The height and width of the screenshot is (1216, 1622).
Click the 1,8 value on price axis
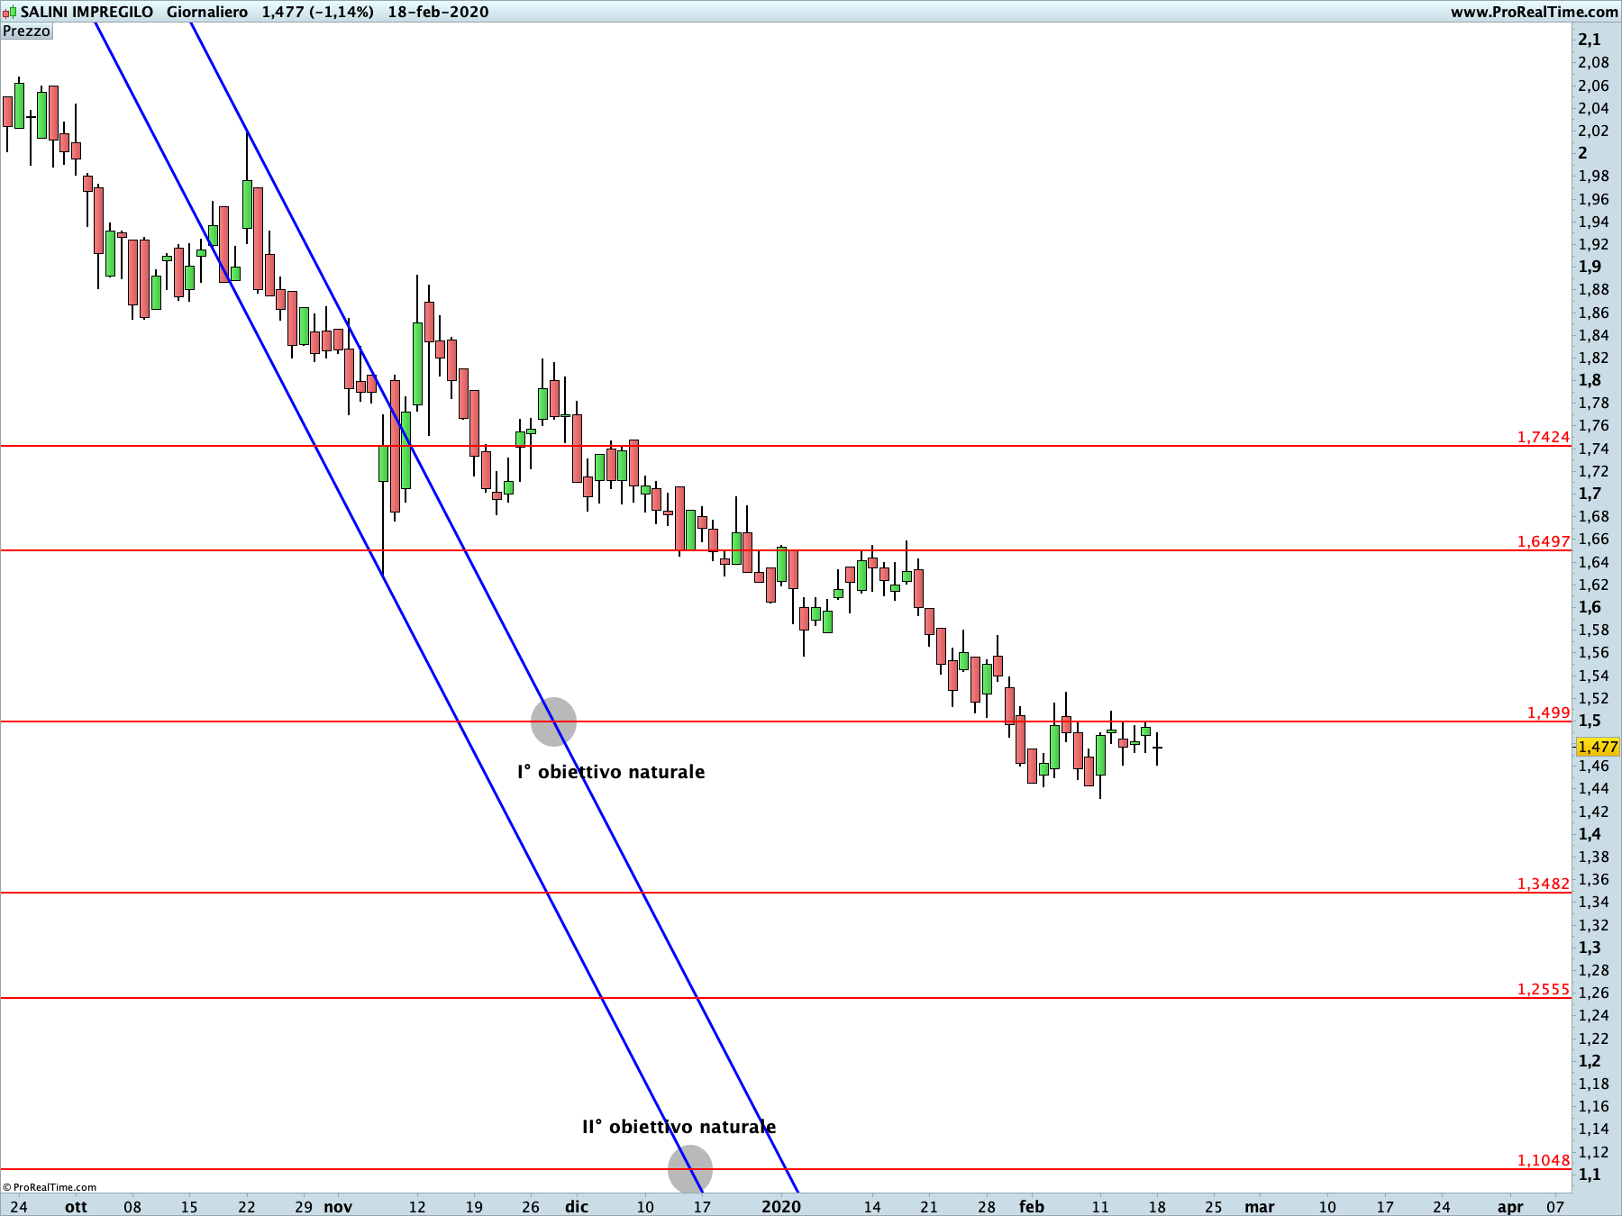click(1590, 380)
